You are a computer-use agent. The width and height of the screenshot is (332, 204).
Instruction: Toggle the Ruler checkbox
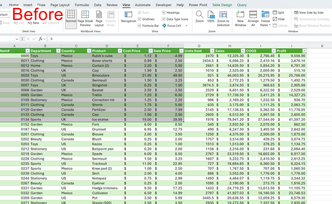[140, 12]
